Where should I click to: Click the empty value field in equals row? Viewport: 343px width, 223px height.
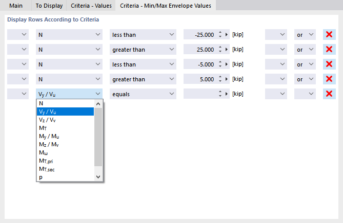(200, 94)
